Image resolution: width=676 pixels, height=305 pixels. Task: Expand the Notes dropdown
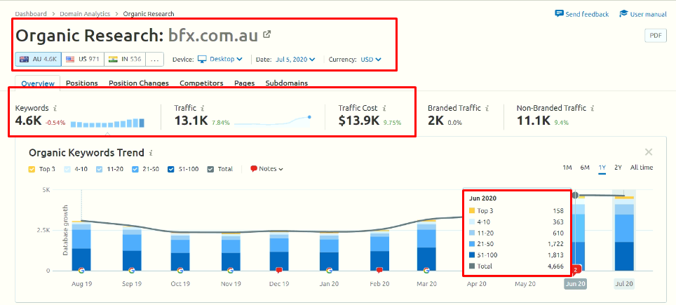267,169
